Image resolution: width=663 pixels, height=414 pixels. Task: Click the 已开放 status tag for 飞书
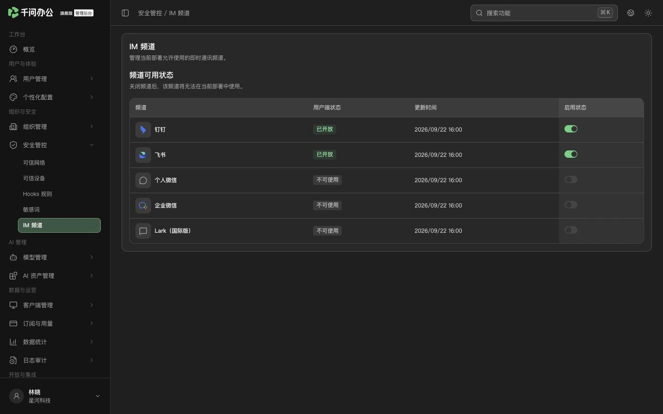click(x=325, y=155)
